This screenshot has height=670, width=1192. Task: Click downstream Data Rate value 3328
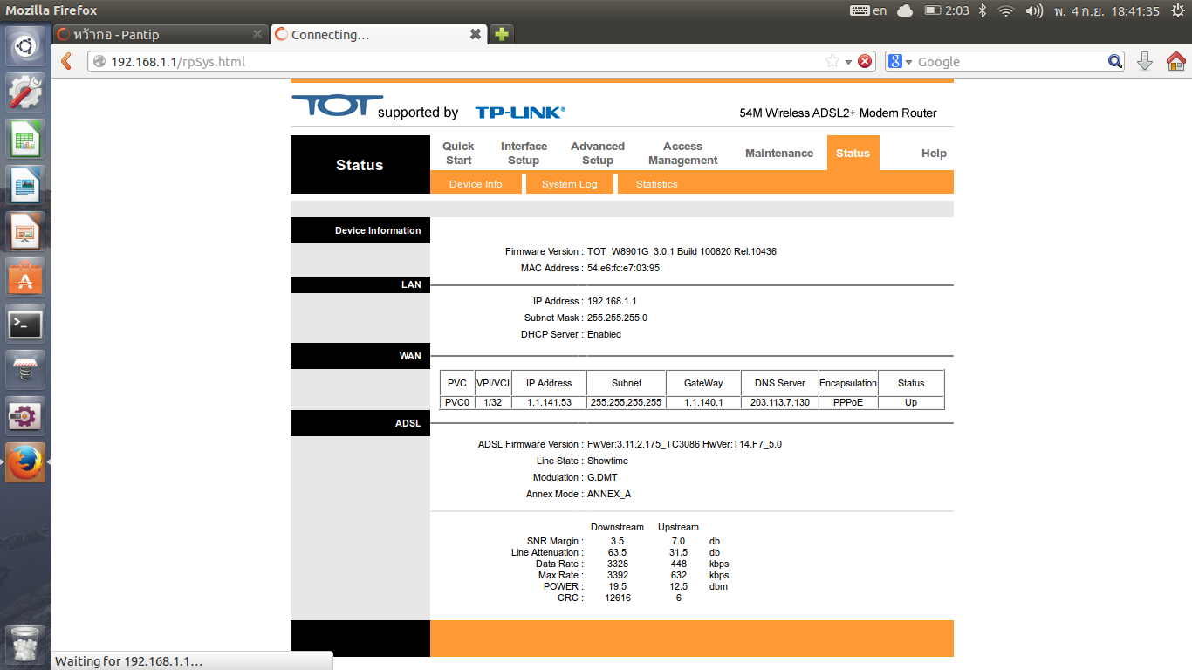[618, 564]
